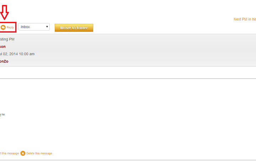Screen dimensions: 256x163
Task: Click the trademark symbol in message body
Action: pos(3,115)
